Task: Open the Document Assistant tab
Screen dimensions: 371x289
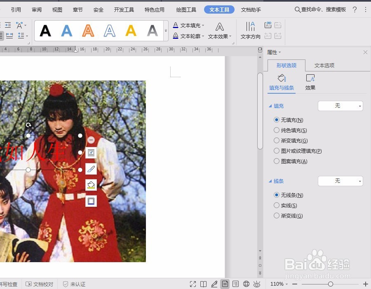Action: (251, 10)
